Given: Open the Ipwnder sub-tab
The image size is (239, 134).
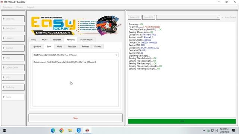Looking at the screenshot, I should coord(37,47).
